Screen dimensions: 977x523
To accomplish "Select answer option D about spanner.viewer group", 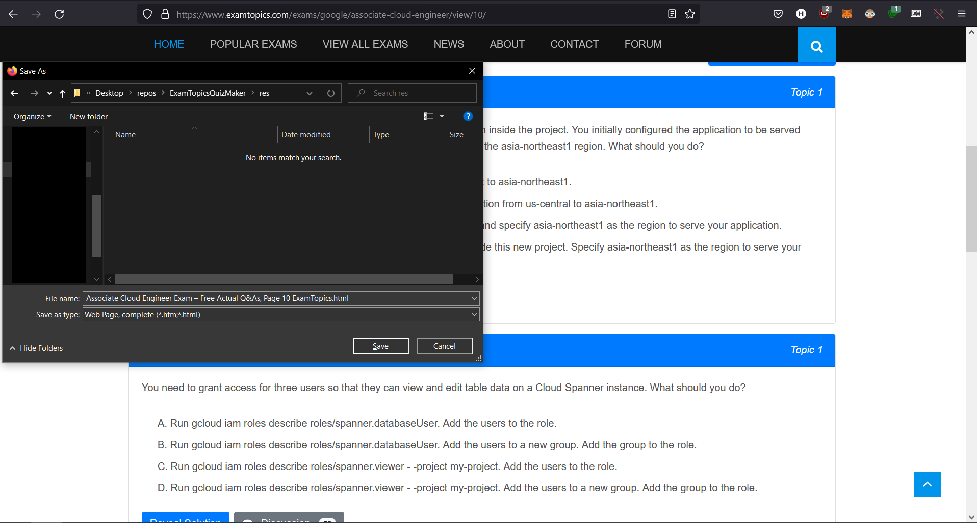I will tap(457, 488).
